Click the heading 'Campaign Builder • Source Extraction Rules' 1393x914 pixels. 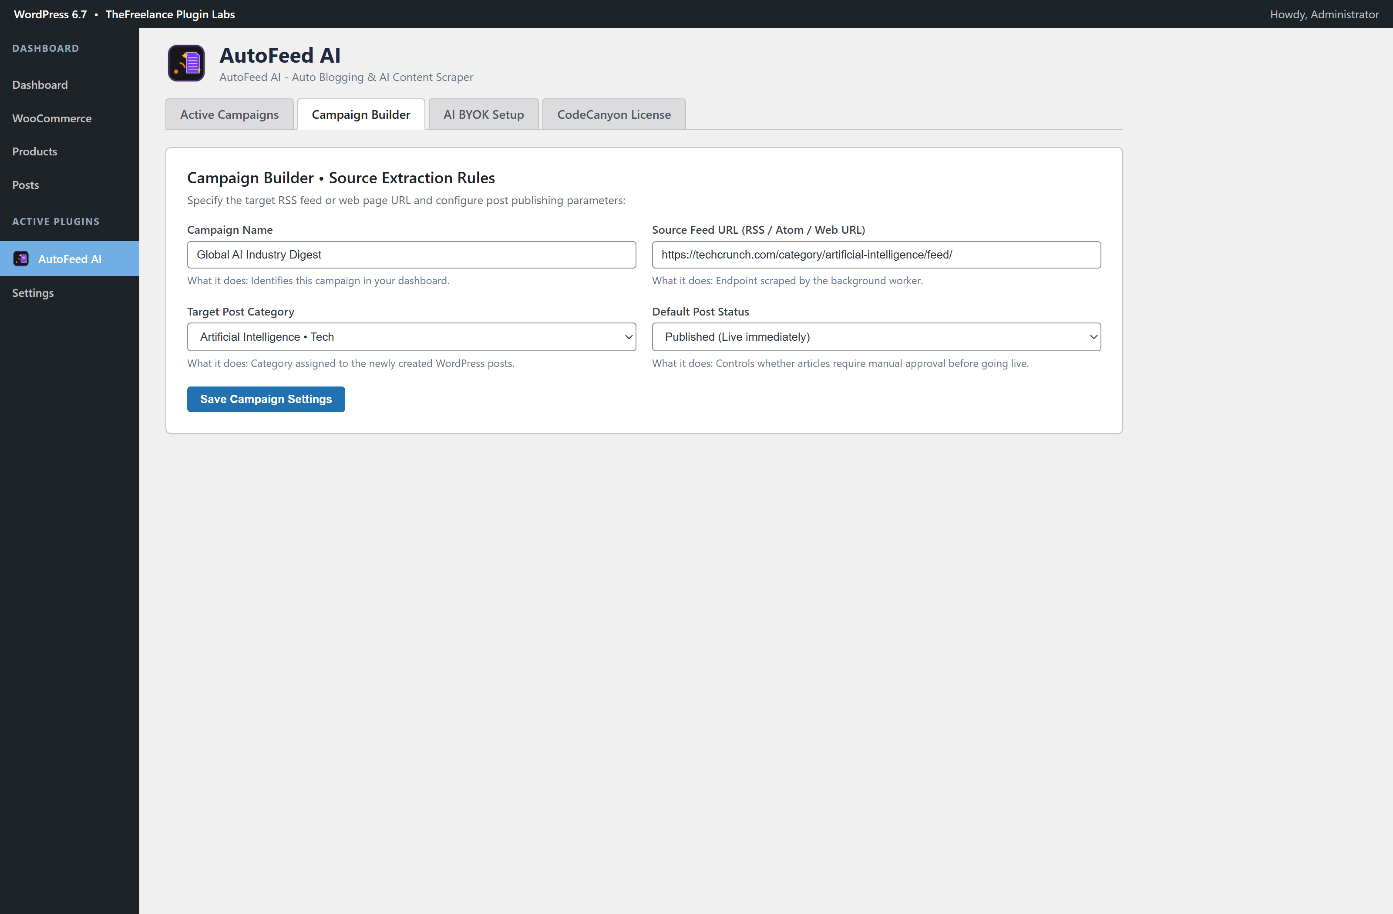341,177
